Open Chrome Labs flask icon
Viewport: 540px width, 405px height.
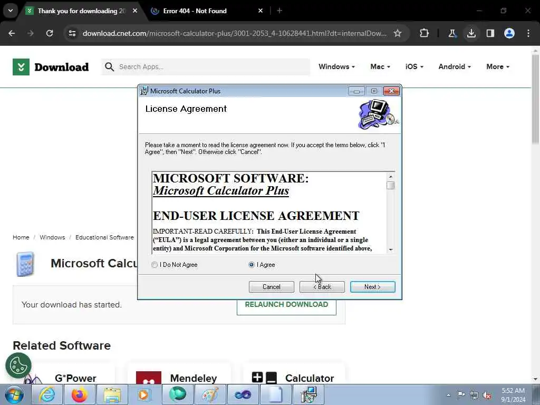pyautogui.click(x=452, y=33)
